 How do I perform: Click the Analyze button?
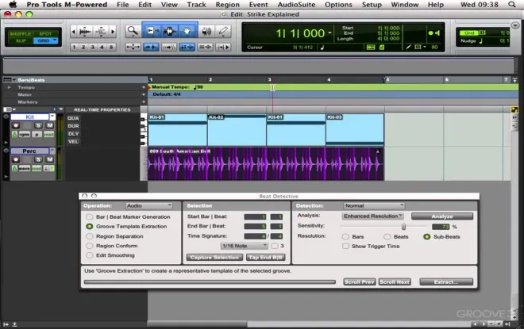(442, 216)
